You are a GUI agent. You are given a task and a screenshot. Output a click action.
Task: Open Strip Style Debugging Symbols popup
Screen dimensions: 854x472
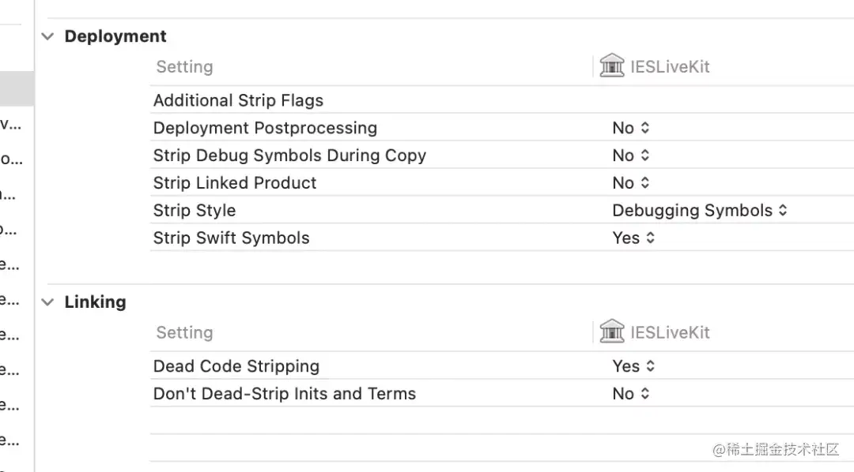point(700,211)
